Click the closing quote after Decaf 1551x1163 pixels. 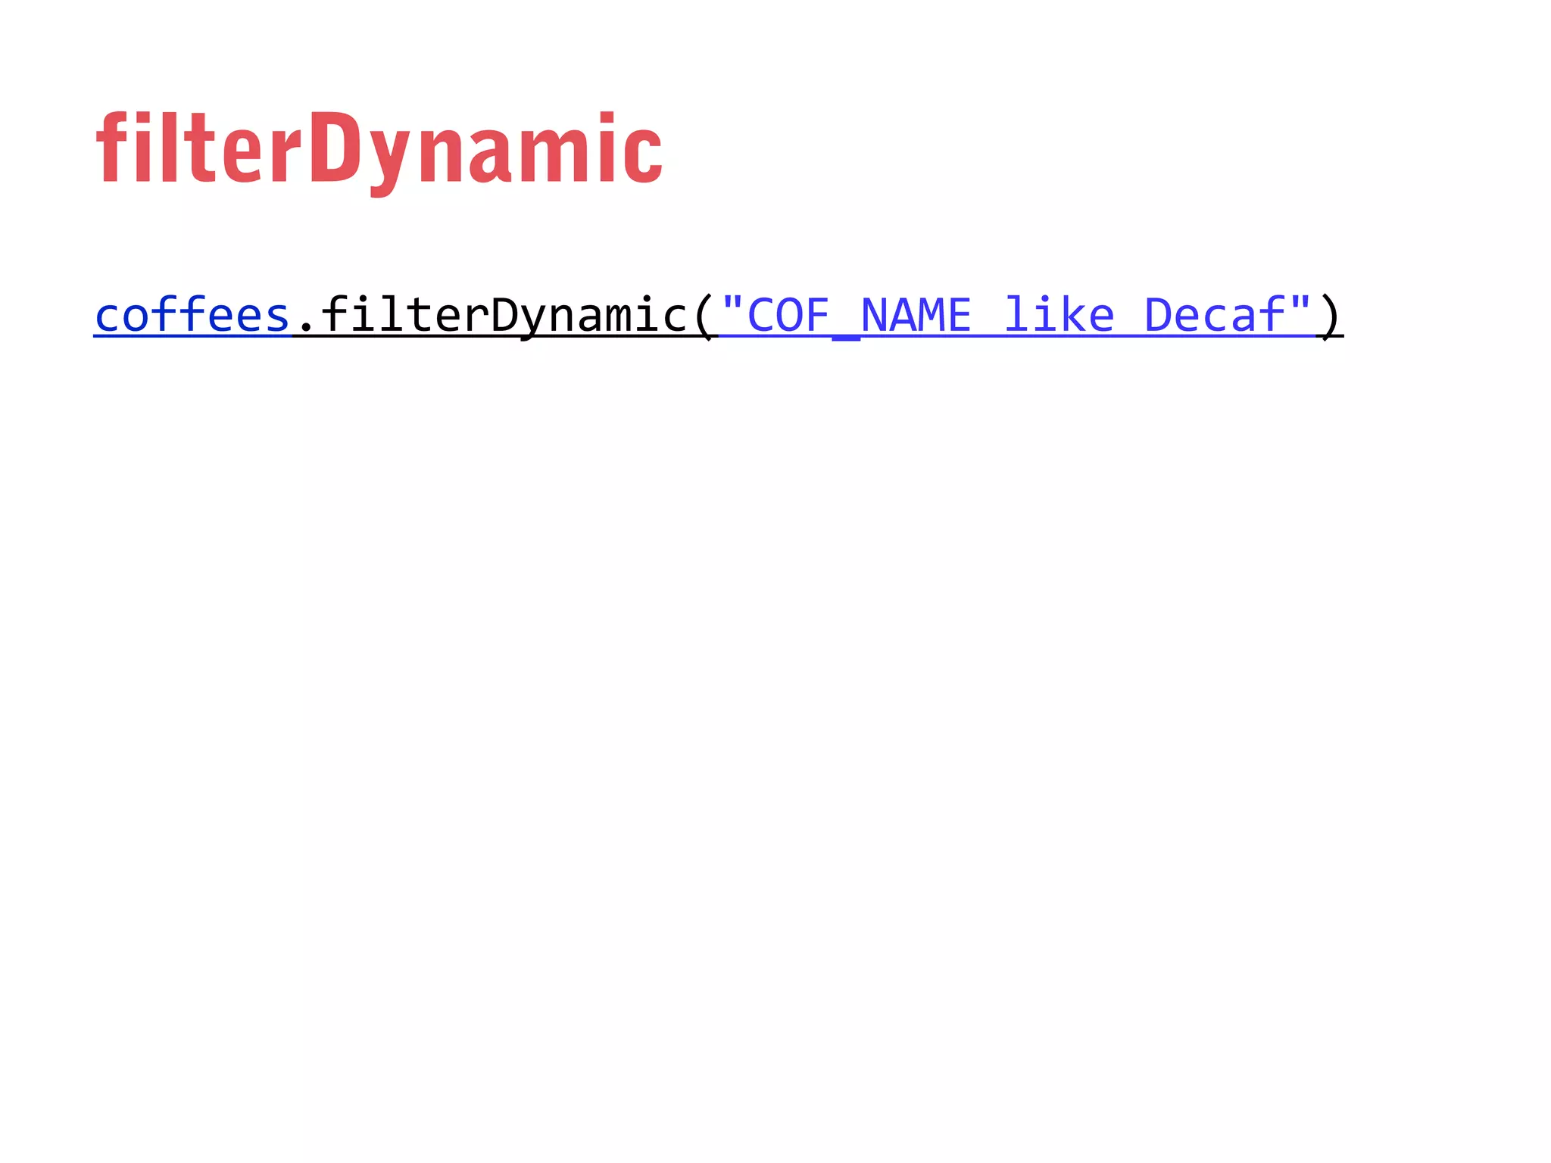(x=1300, y=304)
